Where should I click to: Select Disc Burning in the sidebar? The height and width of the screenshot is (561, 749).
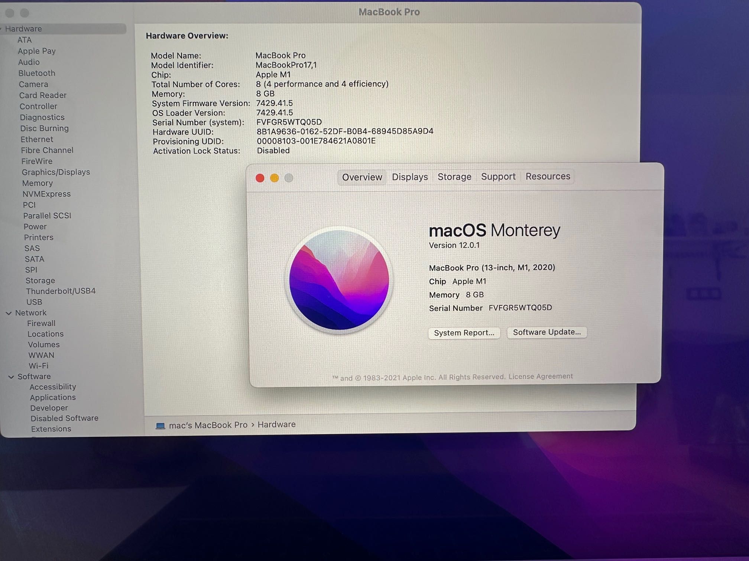point(44,128)
